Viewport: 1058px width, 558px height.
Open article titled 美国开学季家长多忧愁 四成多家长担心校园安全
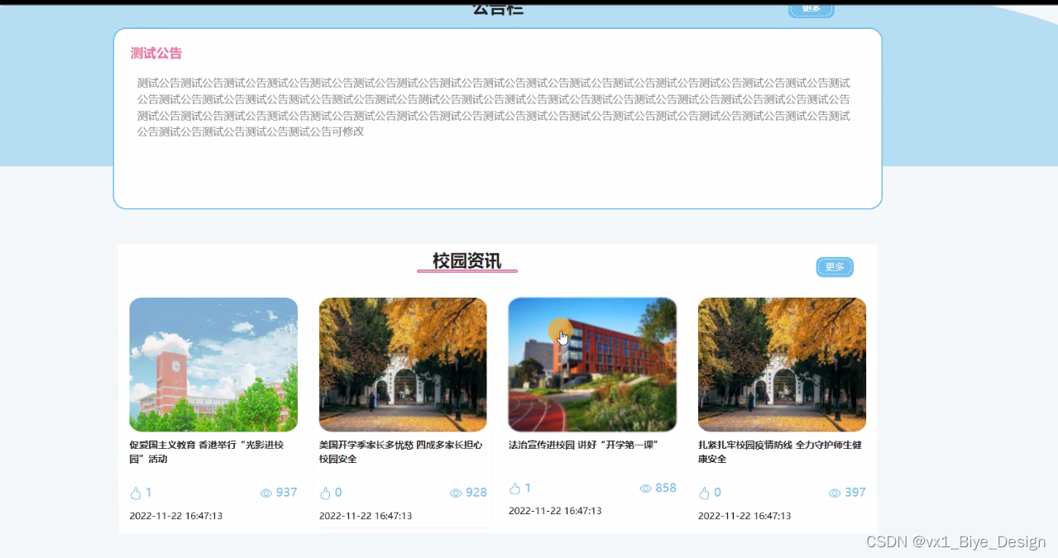pos(400,451)
